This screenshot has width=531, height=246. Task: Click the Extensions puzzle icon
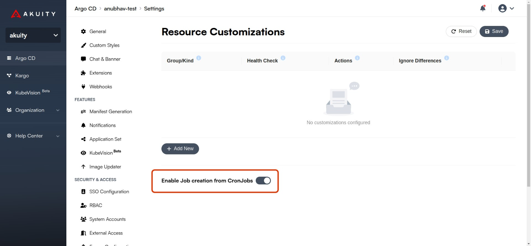pyautogui.click(x=83, y=73)
